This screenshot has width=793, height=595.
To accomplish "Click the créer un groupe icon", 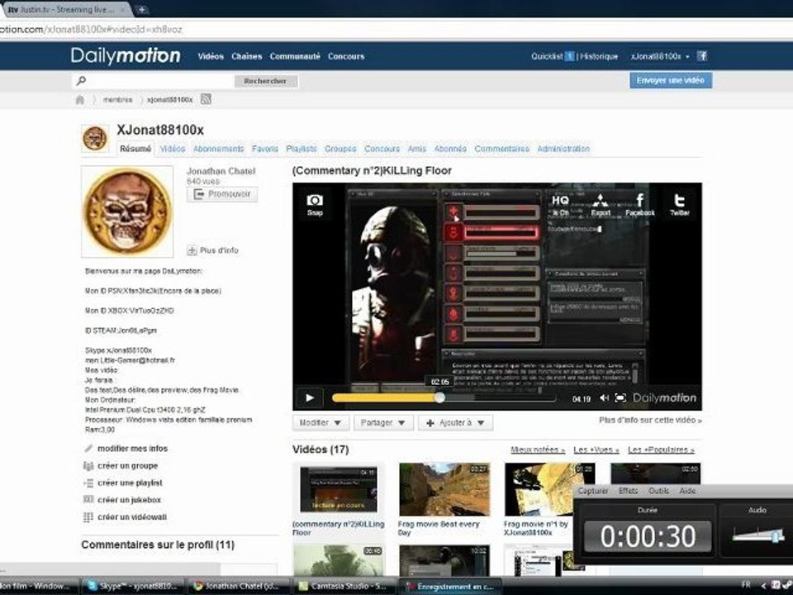I will click(88, 465).
